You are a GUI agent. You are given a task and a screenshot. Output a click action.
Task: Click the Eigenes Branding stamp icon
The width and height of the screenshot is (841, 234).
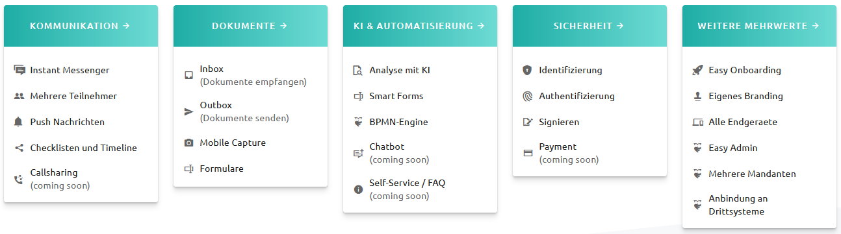tap(697, 96)
